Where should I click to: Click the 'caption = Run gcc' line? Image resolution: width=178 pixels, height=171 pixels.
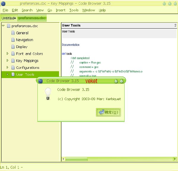coord(90,63)
